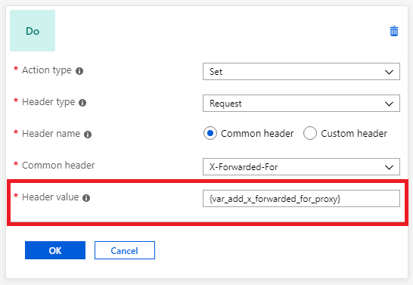Screen dimensions: 413x285
Task: Show info tooltip next to Header value
Action: coord(86,198)
